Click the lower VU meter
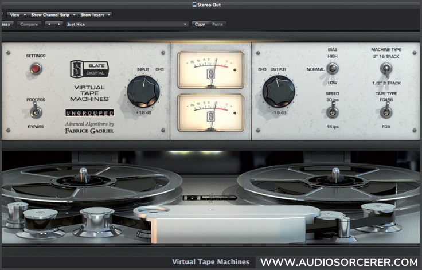 pyautogui.click(x=211, y=113)
